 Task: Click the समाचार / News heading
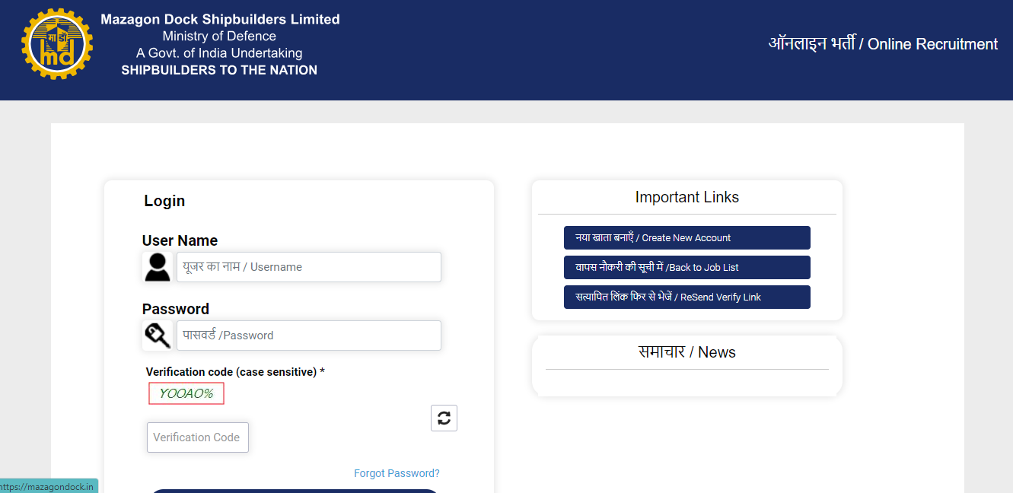click(687, 352)
